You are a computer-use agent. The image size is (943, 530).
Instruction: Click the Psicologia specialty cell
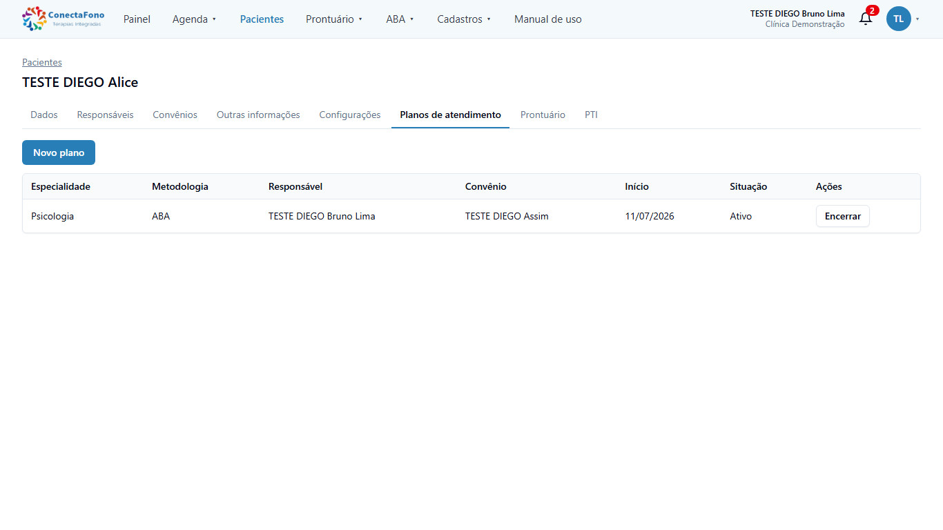[x=52, y=216]
